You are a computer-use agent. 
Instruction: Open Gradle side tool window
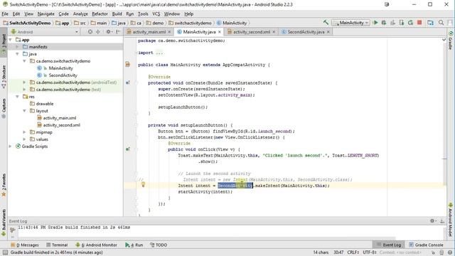451,41
